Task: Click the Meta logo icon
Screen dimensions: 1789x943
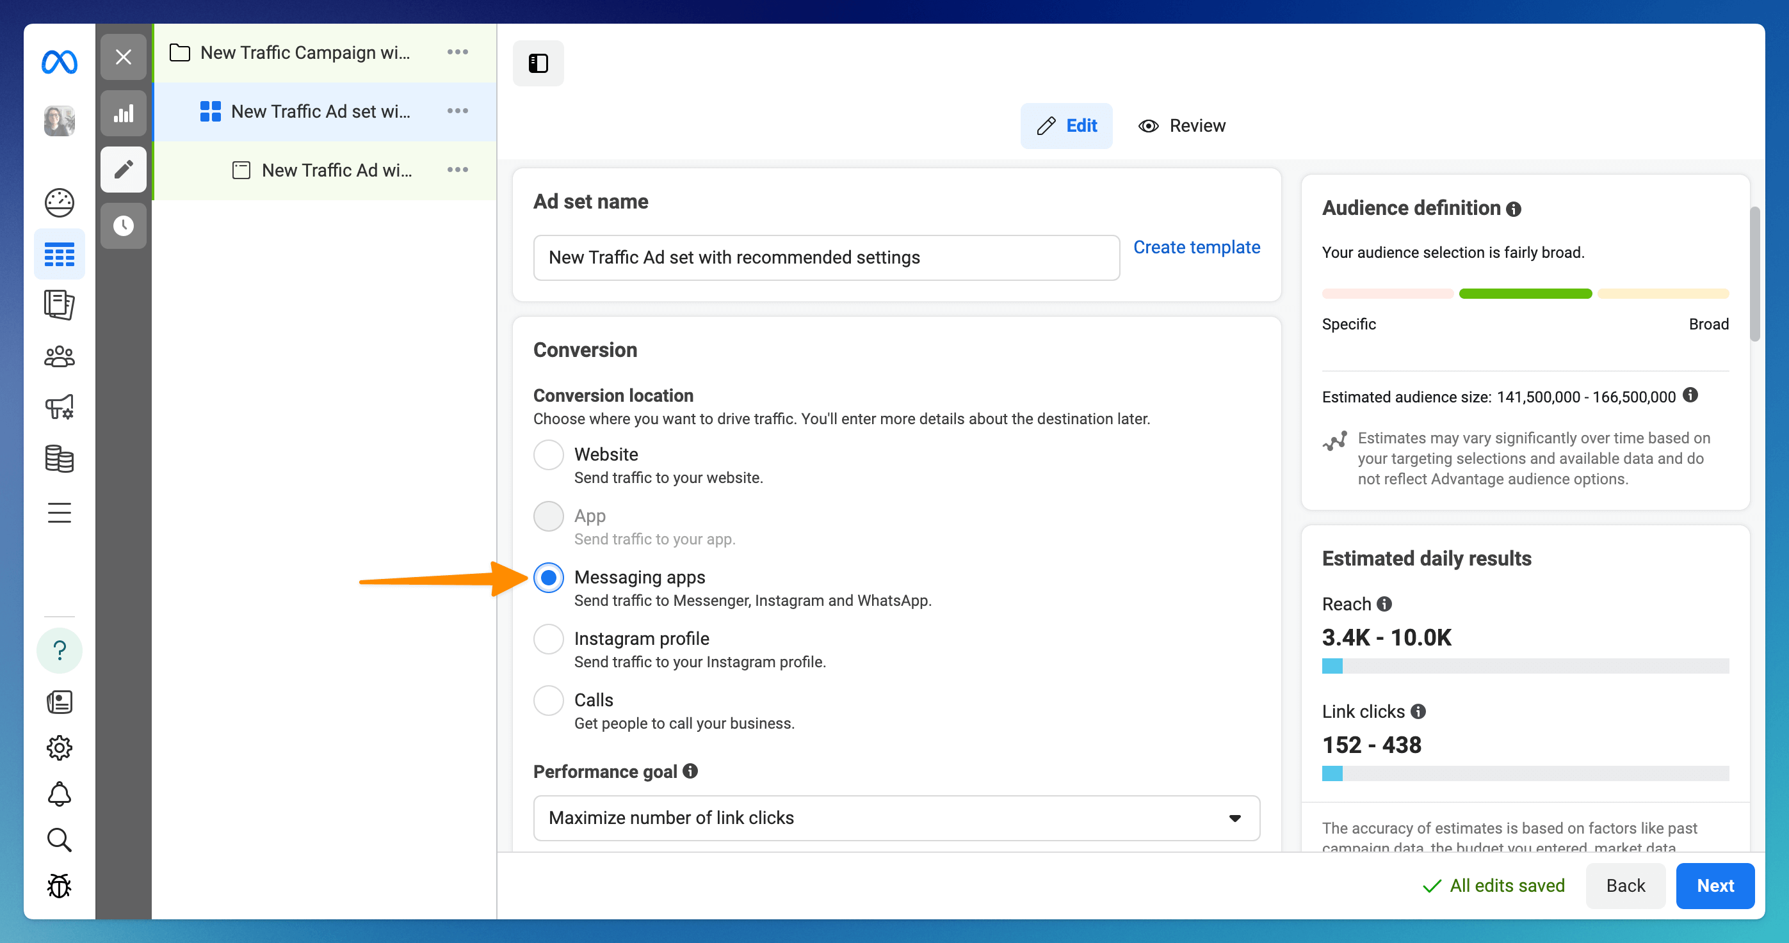Action: pyautogui.click(x=59, y=63)
